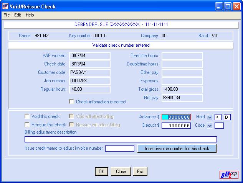Screen dimensions: 243x183
Task: Click the Total gross field 400.00
Action: [182, 89]
